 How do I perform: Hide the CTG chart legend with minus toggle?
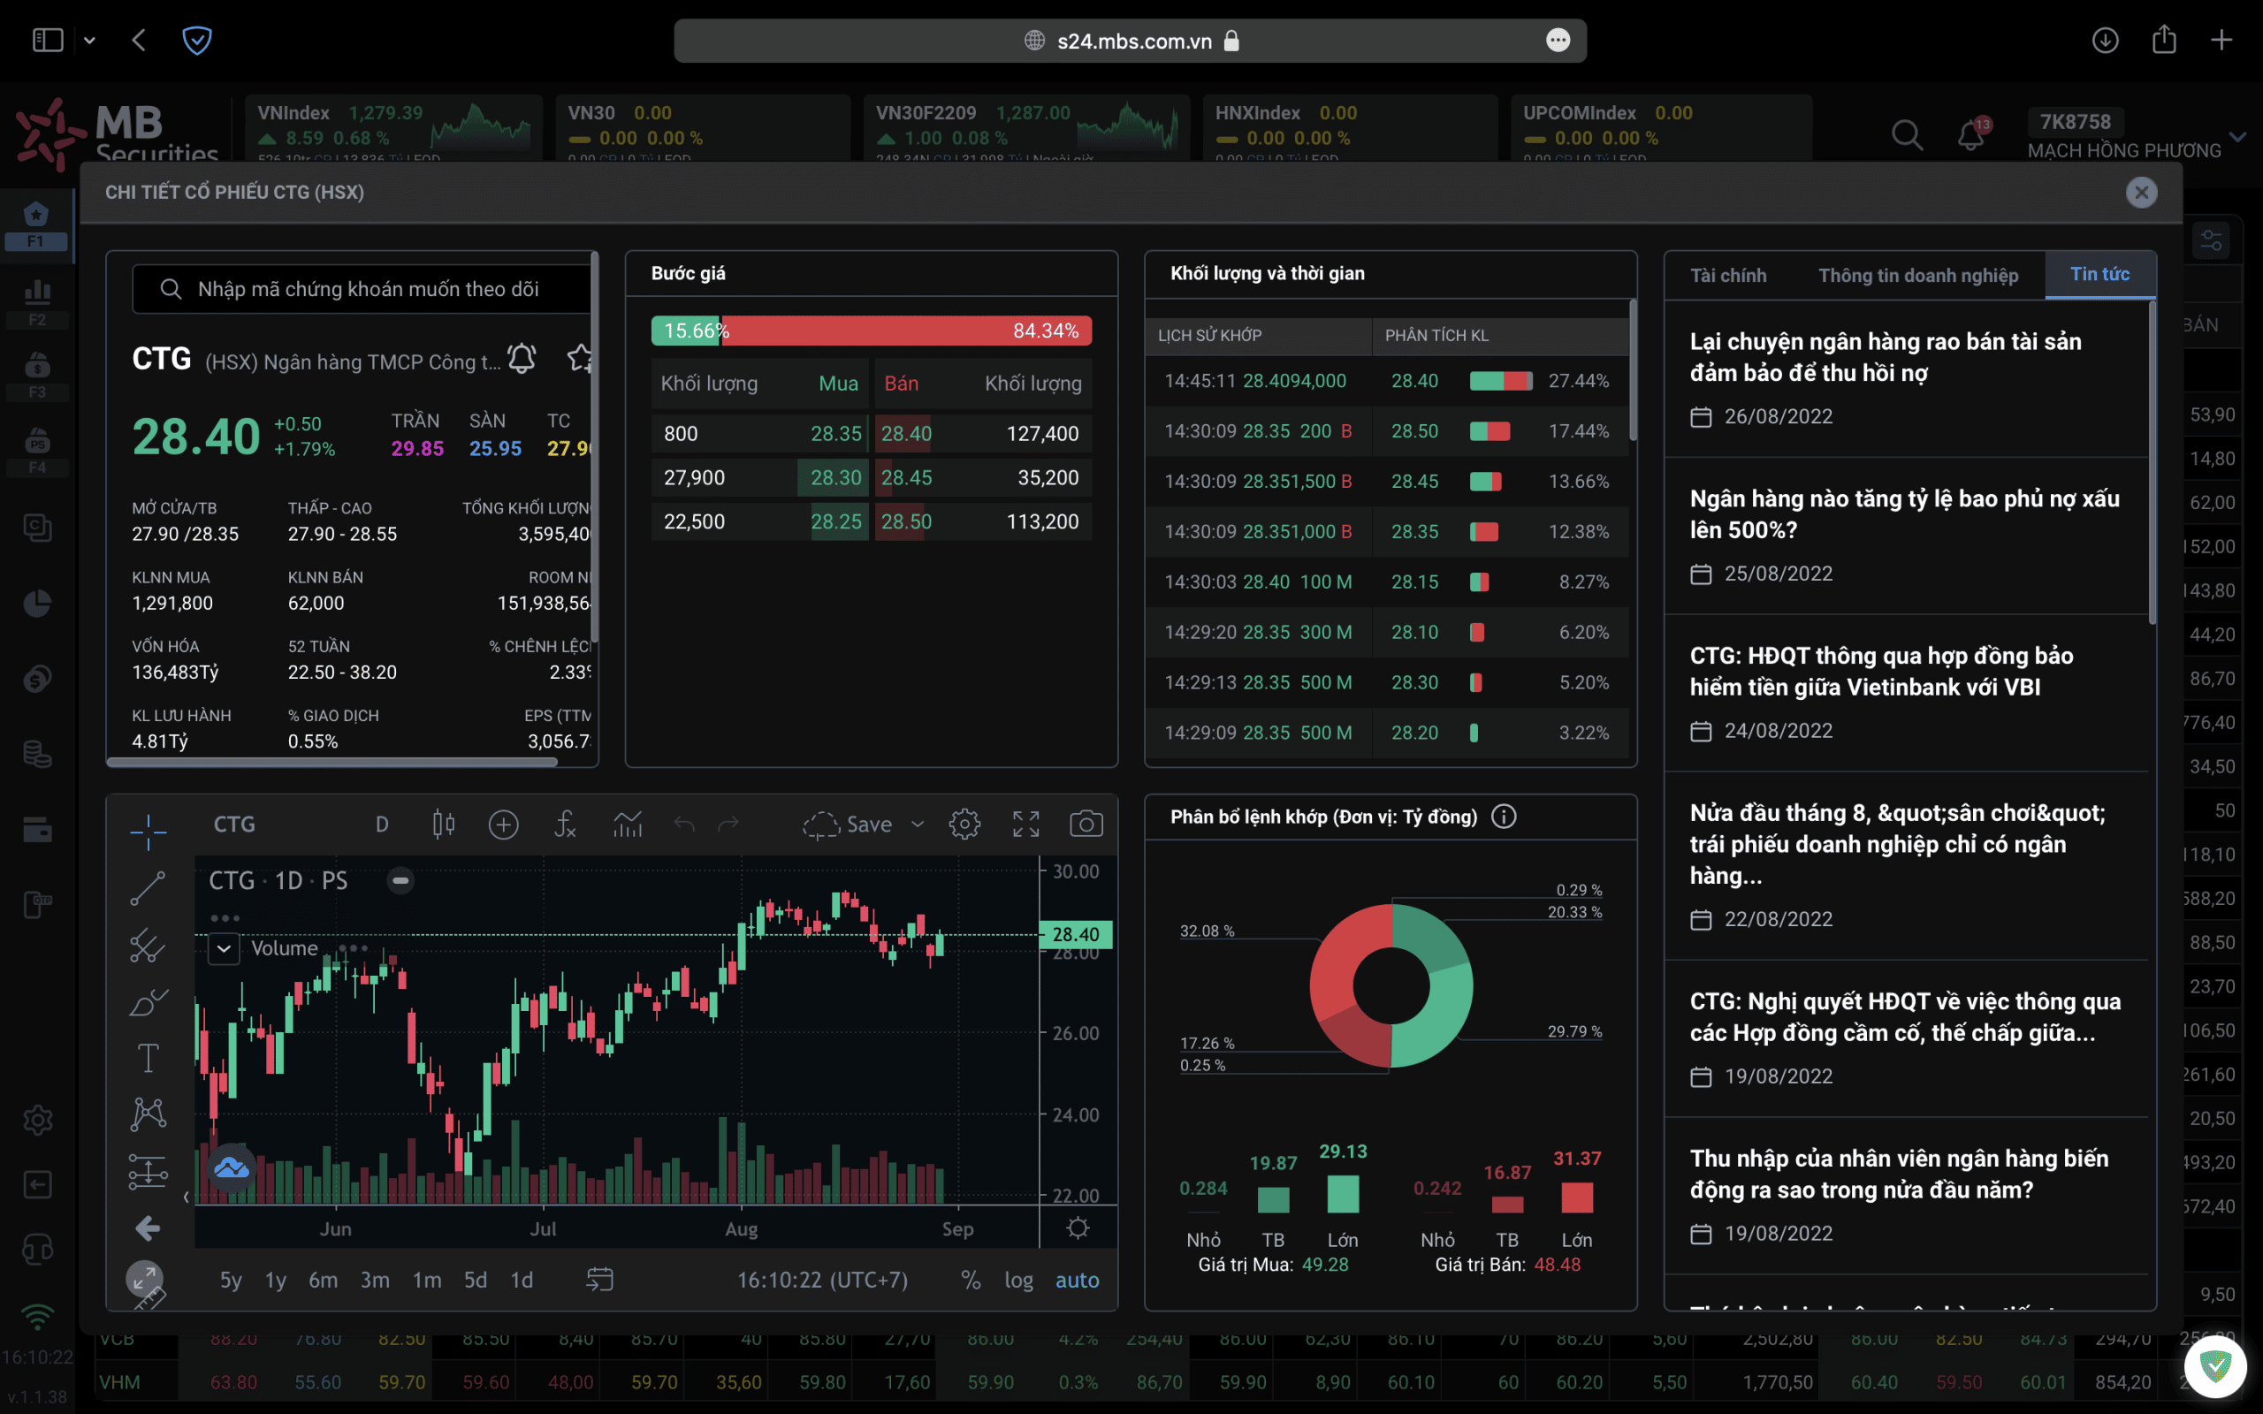point(400,880)
